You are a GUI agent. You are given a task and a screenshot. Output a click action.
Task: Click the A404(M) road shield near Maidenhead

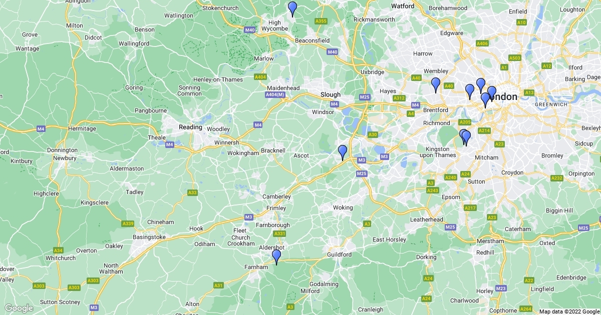(275, 94)
